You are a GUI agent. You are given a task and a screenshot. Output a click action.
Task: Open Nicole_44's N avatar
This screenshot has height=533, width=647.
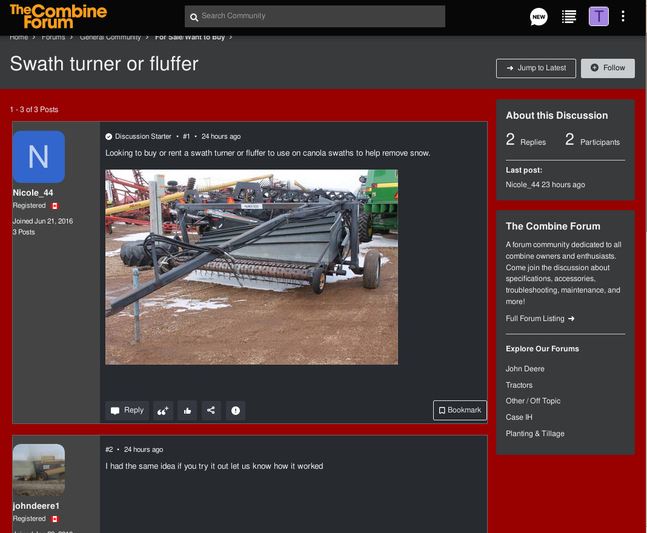coord(39,157)
